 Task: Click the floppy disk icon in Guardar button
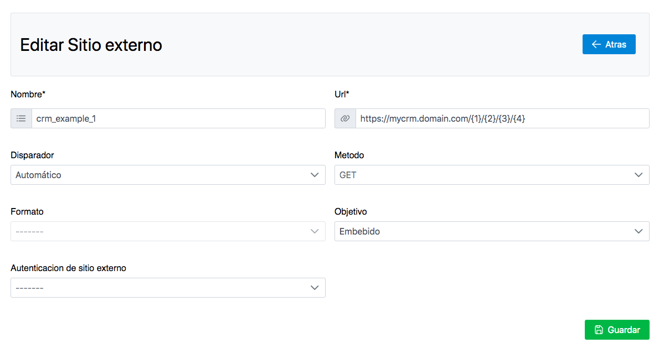599,330
